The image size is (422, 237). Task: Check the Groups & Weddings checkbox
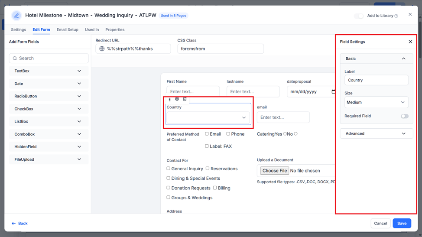tap(168, 198)
